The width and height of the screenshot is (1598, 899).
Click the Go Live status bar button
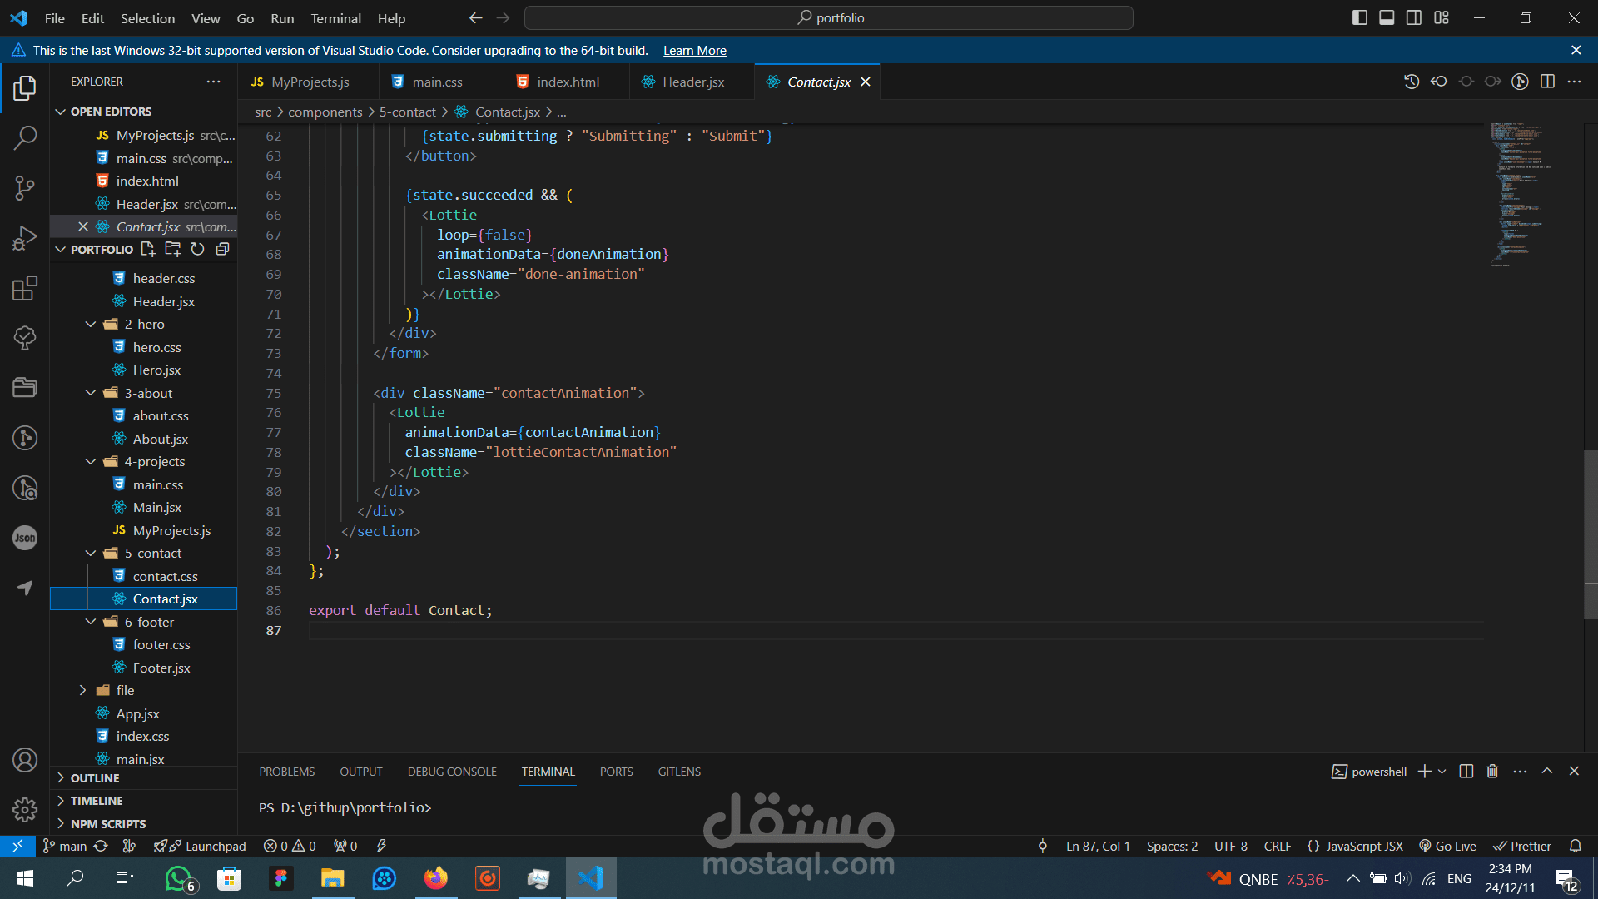coord(1448,846)
